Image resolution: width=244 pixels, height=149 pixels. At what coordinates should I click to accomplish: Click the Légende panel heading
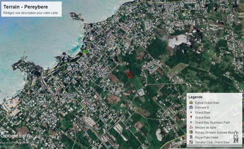195,97
